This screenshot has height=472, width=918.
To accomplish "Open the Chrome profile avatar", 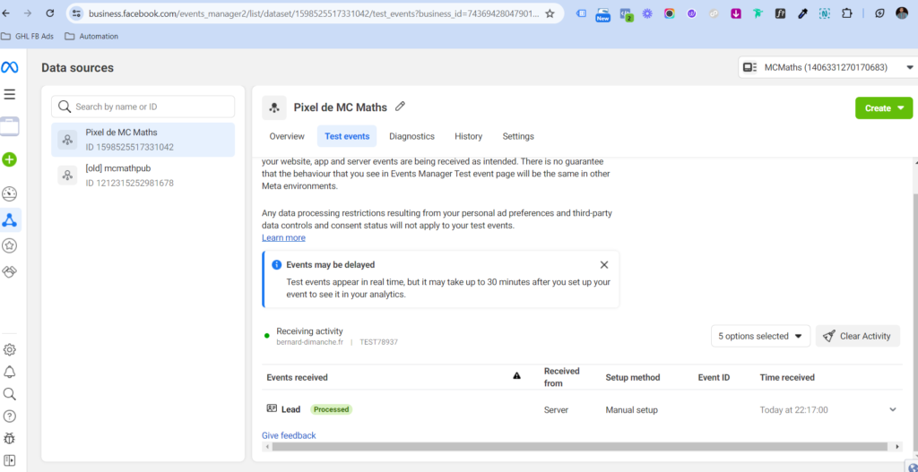I will tap(902, 13).
